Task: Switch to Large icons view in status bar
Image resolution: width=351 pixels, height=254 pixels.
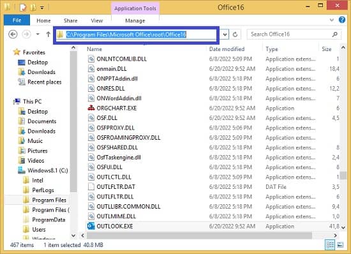Action: tap(340, 244)
